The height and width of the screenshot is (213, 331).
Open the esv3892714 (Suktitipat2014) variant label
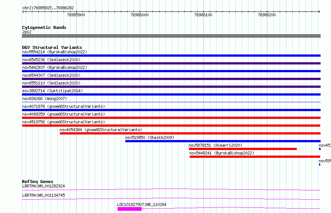click(52, 91)
